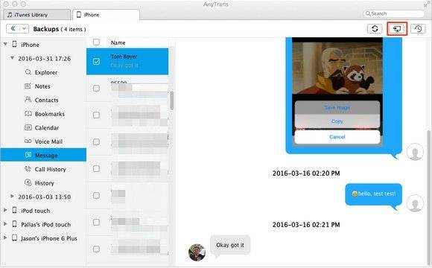Check the last visible conversation checkbox
Viewport: 432px width, 268px height.
coord(96,249)
